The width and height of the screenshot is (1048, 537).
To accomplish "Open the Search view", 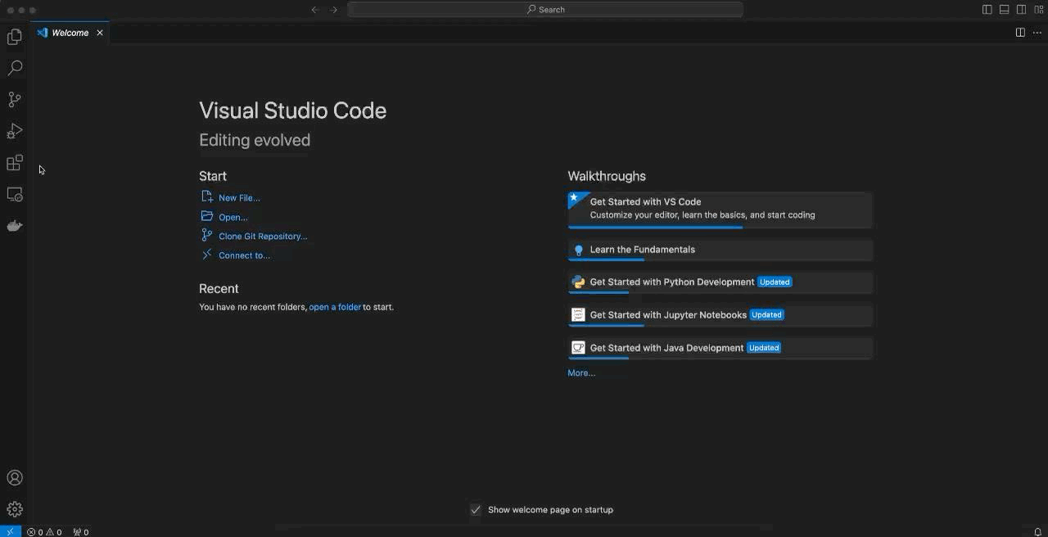I will [14, 67].
